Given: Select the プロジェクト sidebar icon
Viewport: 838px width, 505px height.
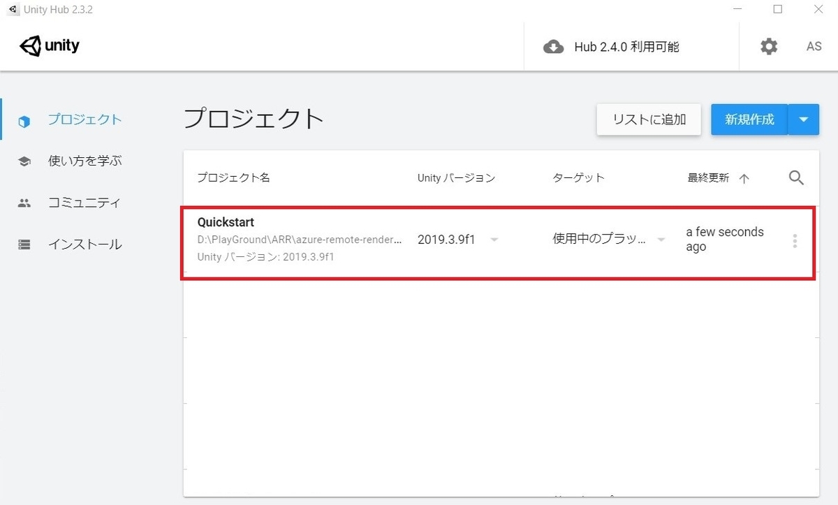Looking at the screenshot, I should (24, 119).
